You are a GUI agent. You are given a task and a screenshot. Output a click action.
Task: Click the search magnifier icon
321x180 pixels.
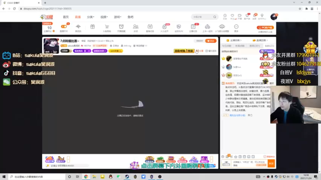pos(215,17)
